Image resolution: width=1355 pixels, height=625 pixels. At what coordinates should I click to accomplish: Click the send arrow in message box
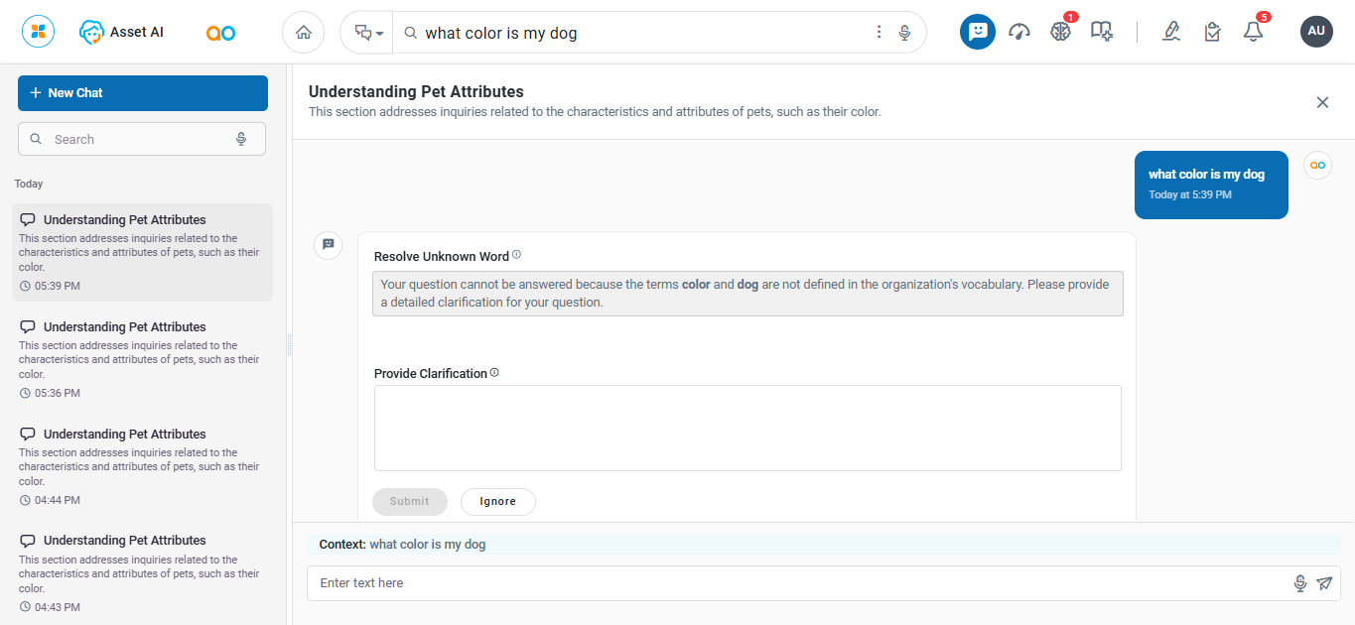tap(1324, 583)
